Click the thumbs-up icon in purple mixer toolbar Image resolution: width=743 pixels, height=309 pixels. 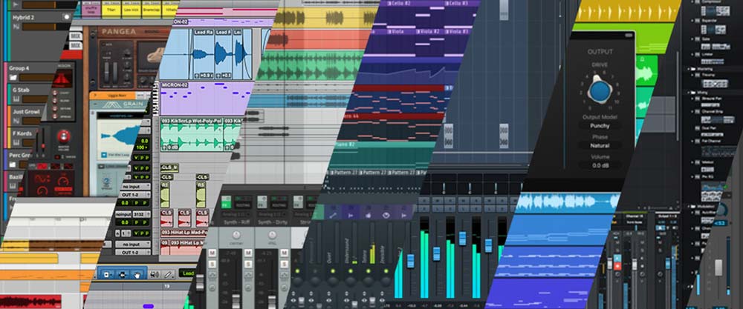click(369, 215)
